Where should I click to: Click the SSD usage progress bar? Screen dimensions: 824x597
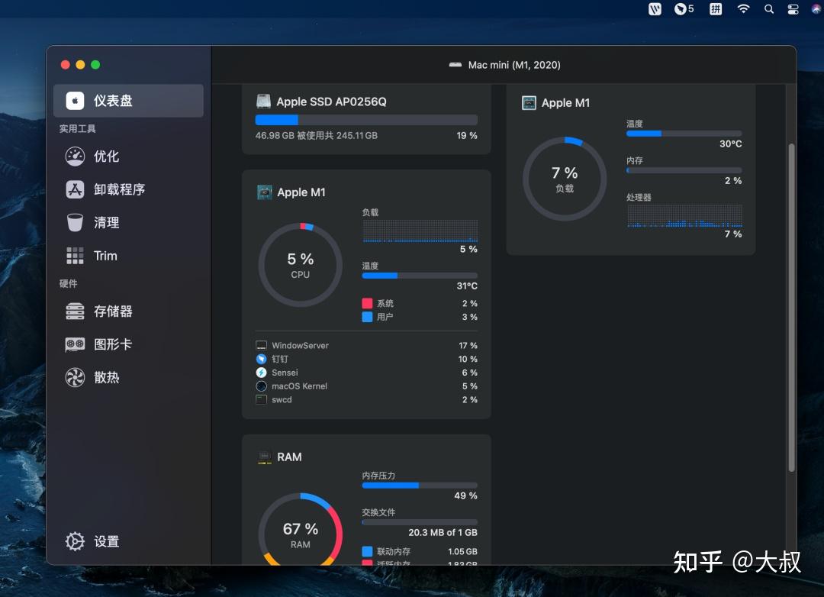coord(366,120)
